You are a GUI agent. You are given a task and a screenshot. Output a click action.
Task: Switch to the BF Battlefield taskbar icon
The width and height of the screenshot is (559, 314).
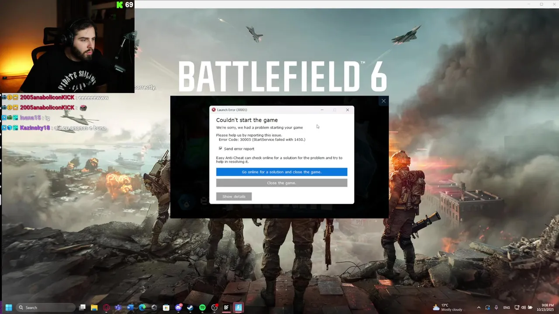tap(226, 307)
